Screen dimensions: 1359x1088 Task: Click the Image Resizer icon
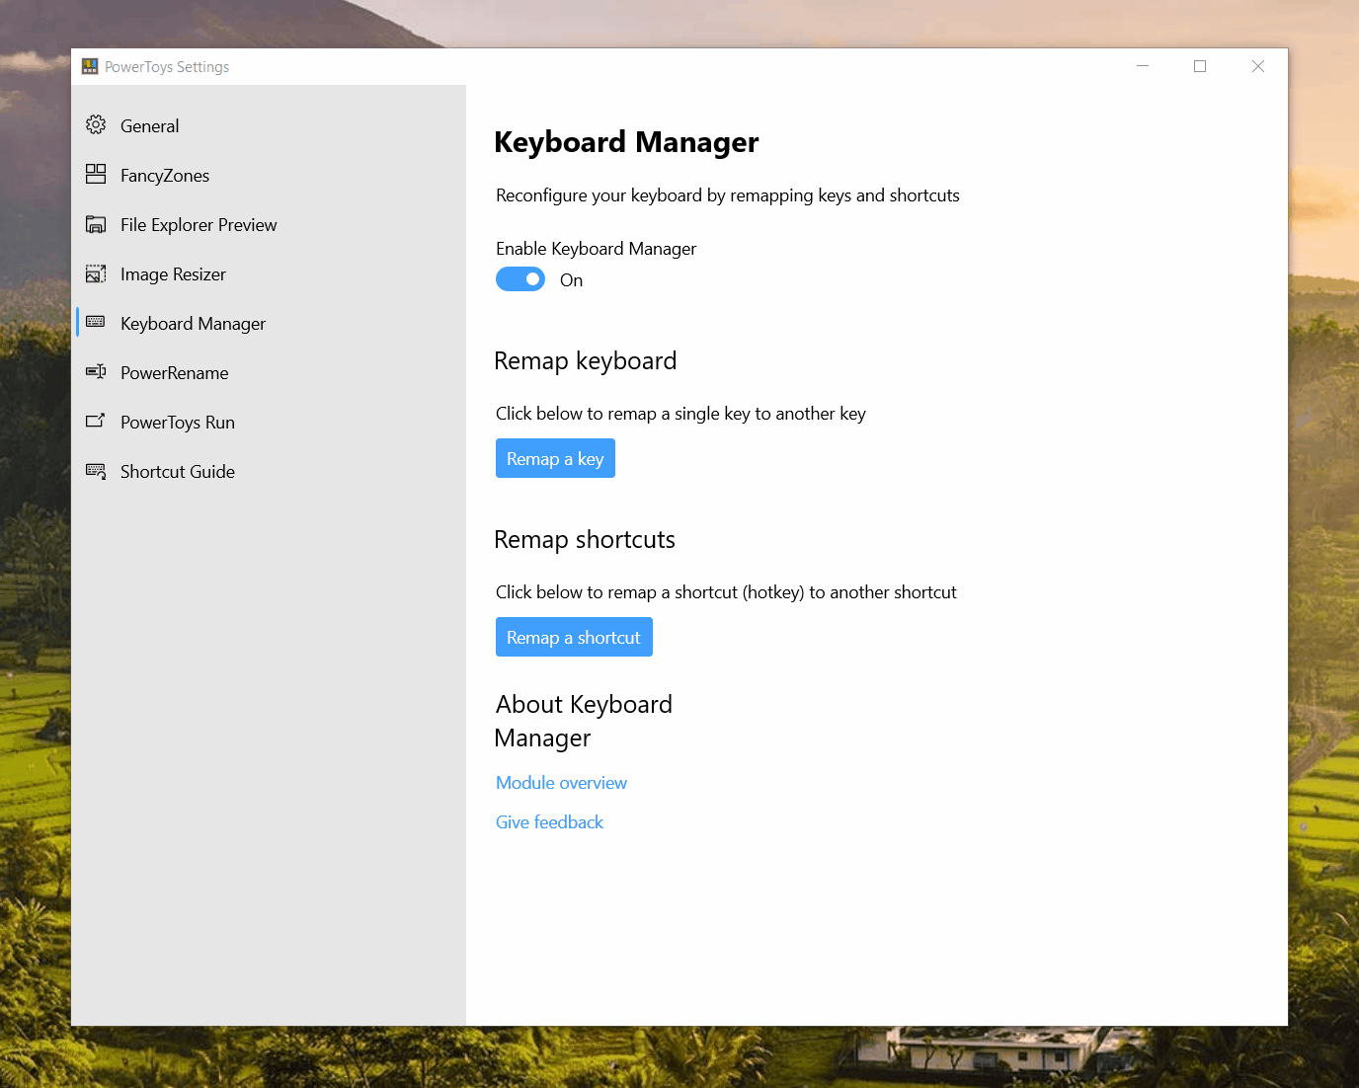(x=96, y=274)
